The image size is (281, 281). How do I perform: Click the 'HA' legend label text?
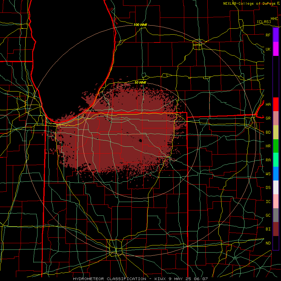pos(268,104)
